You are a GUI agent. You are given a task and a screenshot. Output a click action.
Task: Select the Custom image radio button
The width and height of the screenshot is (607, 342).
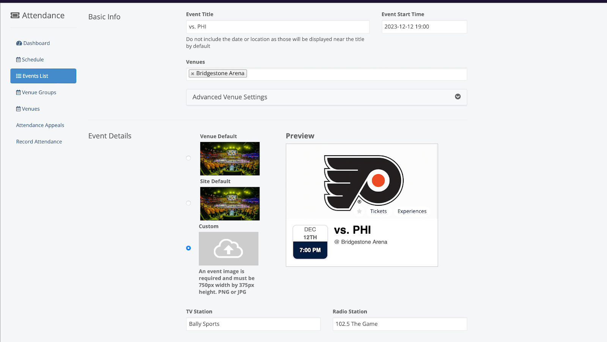pos(189,248)
